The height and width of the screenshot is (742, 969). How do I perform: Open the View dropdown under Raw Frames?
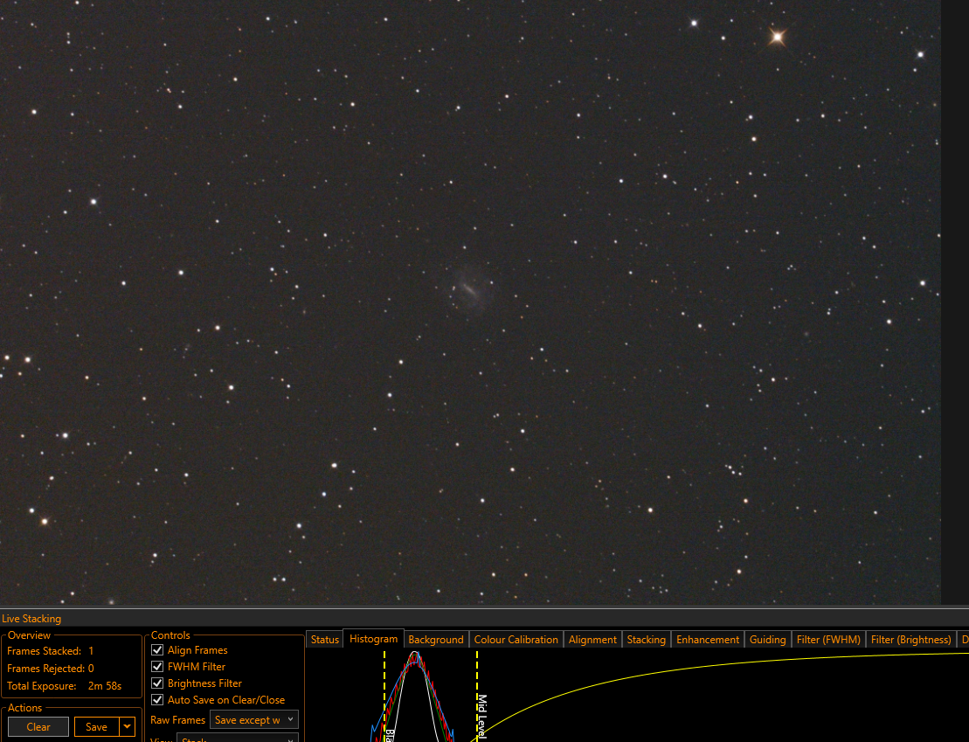(238, 739)
